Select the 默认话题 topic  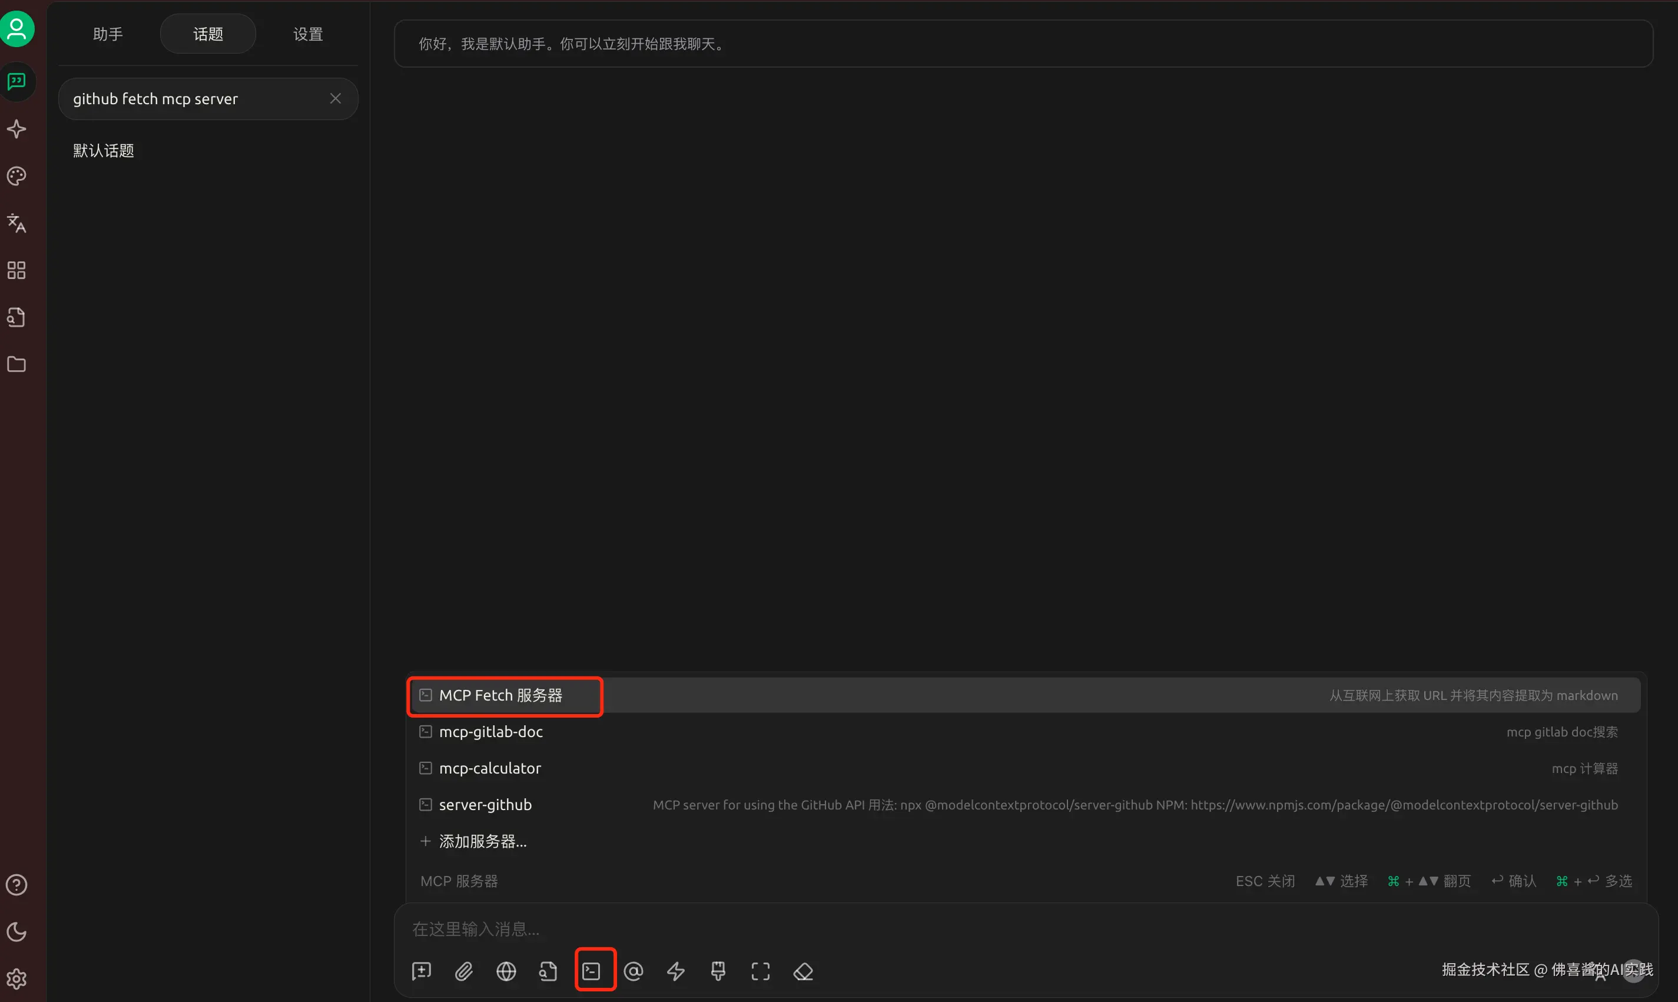(x=102, y=150)
